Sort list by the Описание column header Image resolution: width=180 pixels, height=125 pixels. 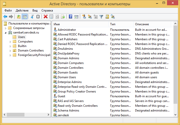click(152, 24)
